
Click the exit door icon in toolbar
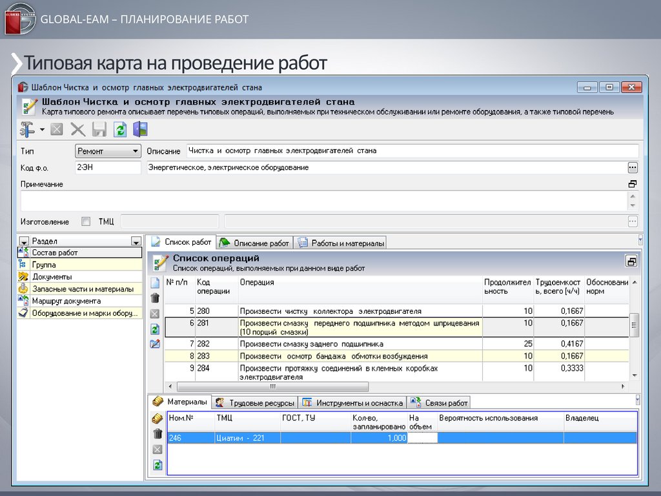[140, 129]
